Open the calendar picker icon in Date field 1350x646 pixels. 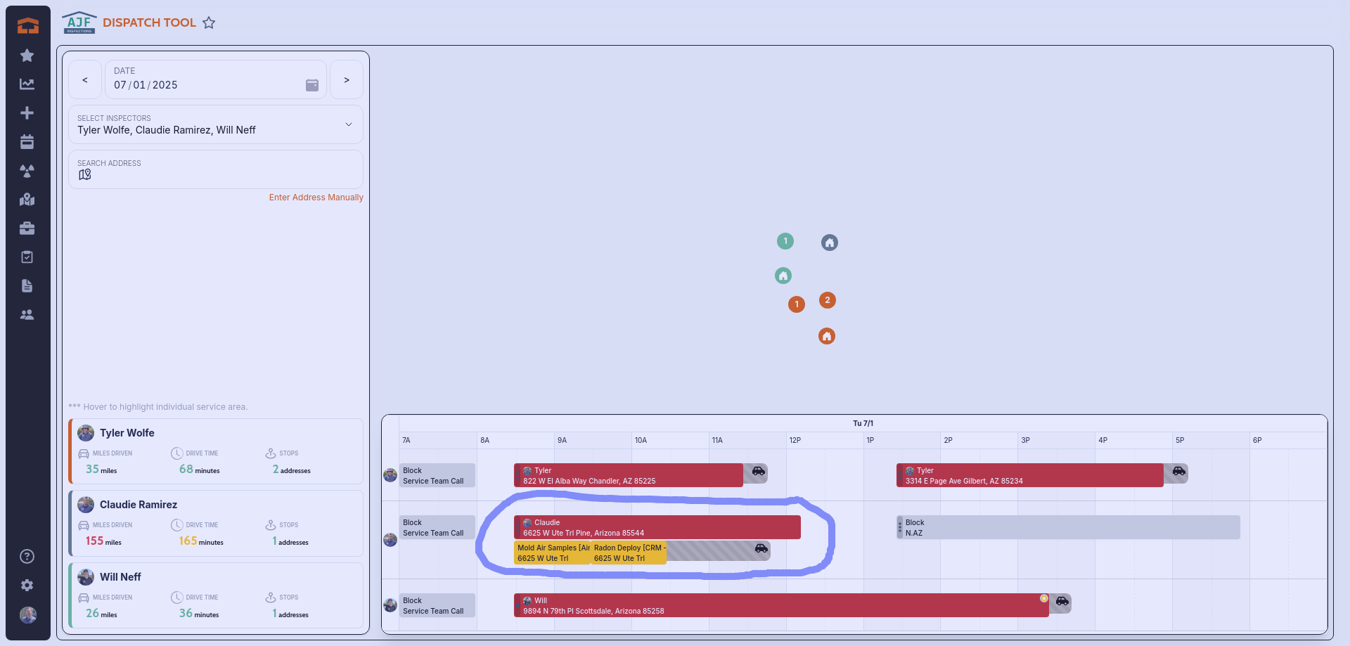(x=312, y=85)
